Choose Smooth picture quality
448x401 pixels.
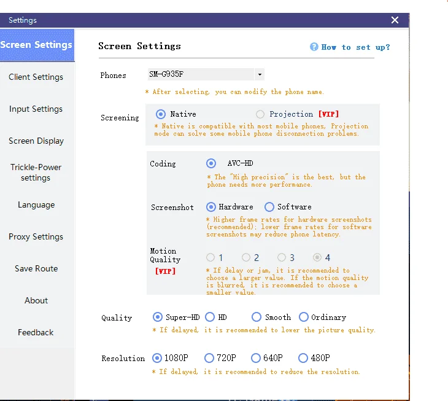click(257, 317)
